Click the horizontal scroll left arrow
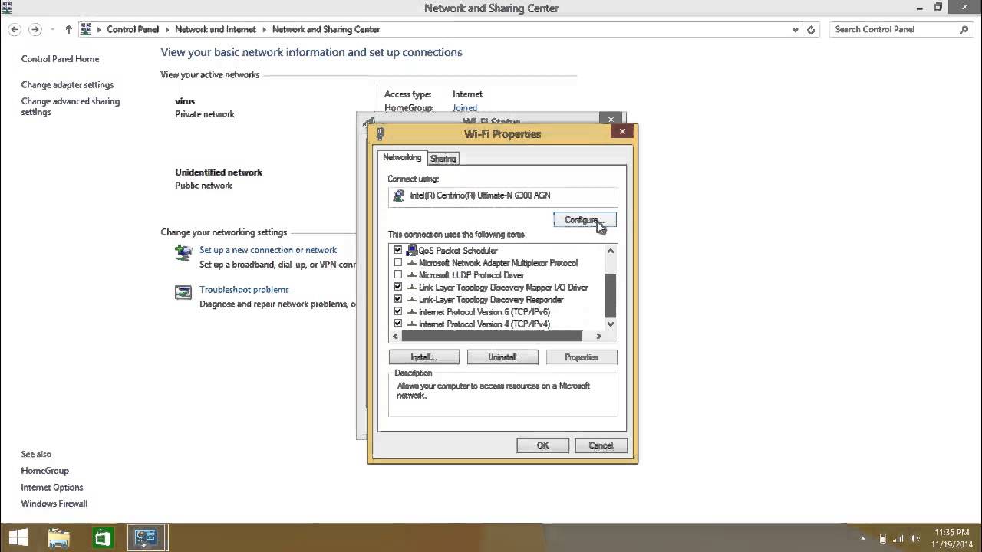The width and height of the screenshot is (982, 552). click(396, 336)
